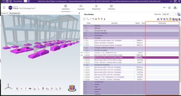The image size is (181, 96).
Task: Toggle the check mark on row 3.2.2.5
Action: click(x=84, y=77)
